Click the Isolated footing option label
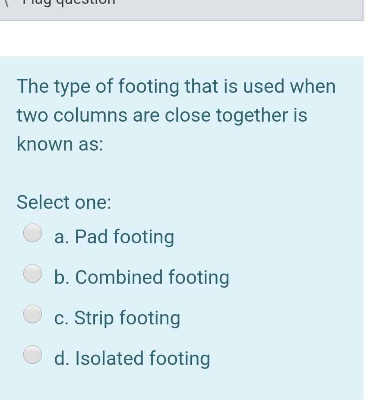The width and height of the screenshot is (383, 409). pyautogui.click(x=132, y=358)
